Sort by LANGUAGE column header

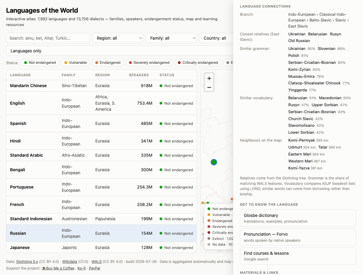pos(20,75)
